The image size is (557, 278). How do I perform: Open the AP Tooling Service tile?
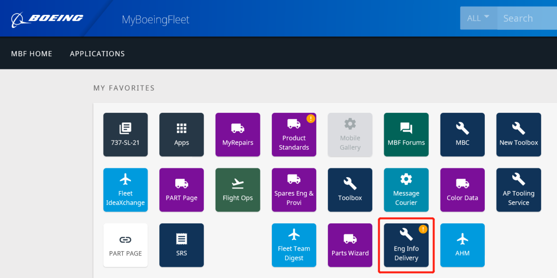[519, 190]
